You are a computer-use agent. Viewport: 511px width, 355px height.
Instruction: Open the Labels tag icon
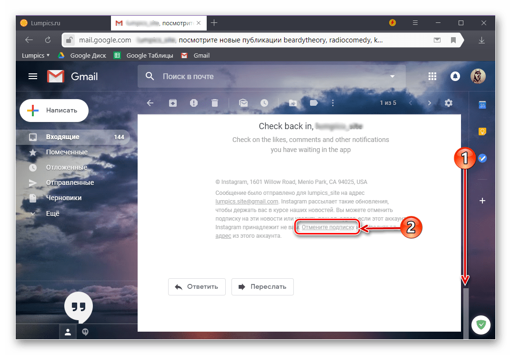[313, 103]
